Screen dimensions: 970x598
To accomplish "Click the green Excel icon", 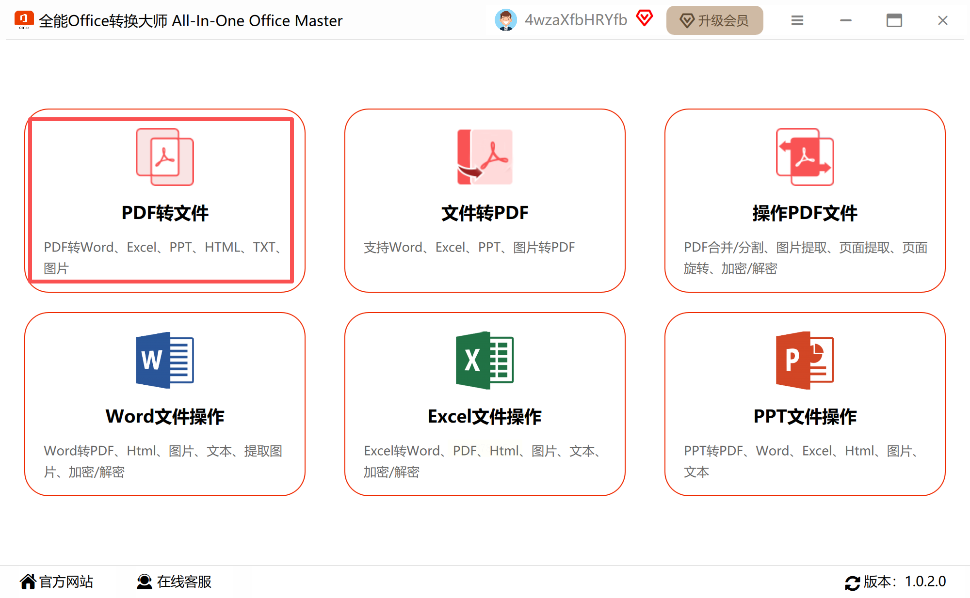I will click(485, 360).
